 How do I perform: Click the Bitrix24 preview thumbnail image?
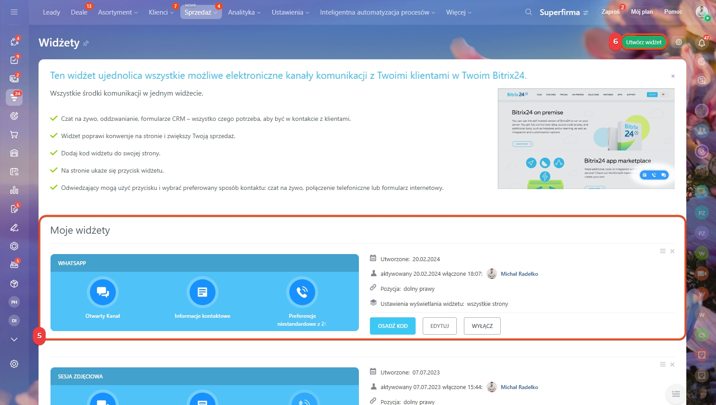pos(586,139)
